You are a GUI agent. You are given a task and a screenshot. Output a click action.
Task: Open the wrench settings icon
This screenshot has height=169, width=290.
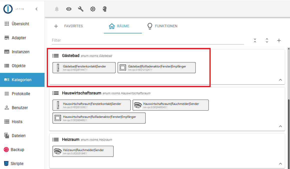tap(81, 9)
